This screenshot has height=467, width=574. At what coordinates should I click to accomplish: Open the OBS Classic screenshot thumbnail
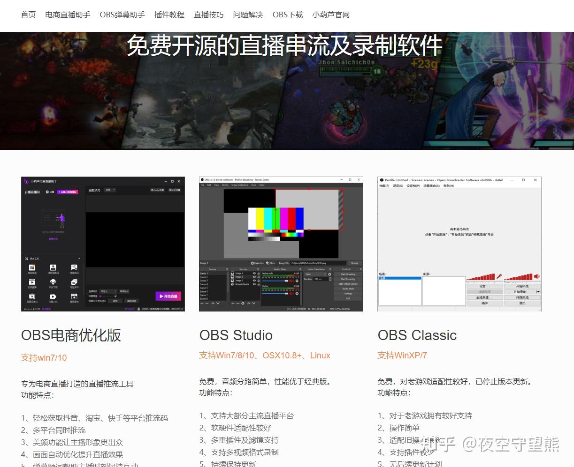click(x=459, y=244)
